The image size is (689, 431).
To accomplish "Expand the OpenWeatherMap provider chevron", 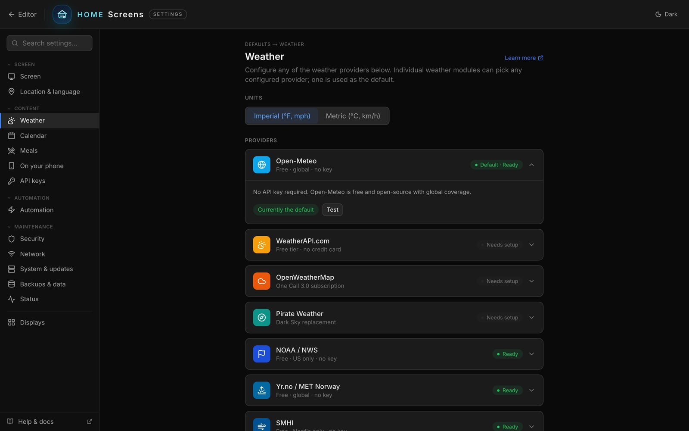I will 531,281.
